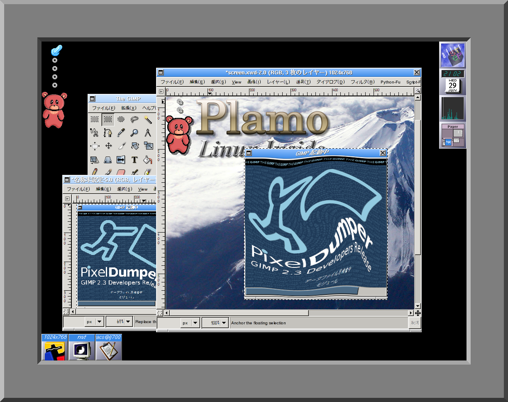Activate the Rotate tool
This screenshot has width=508, height=402.
click(x=134, y=146)
